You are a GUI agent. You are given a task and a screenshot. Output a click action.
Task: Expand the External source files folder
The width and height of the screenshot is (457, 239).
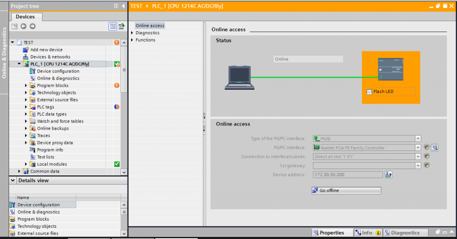tap(26, 100)
